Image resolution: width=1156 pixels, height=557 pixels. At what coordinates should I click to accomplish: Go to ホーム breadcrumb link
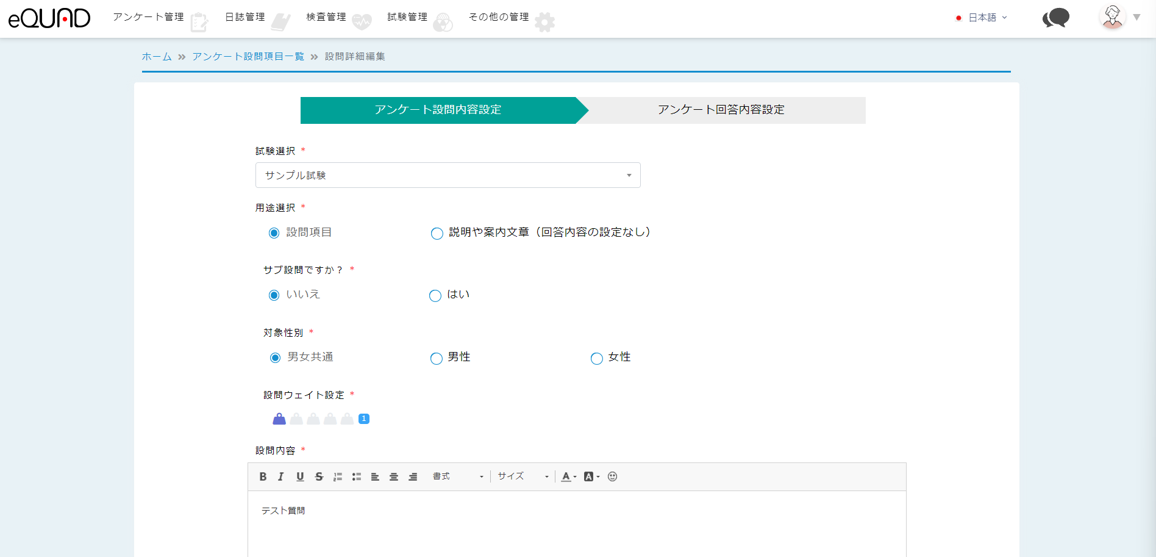(x=157, y=57)
